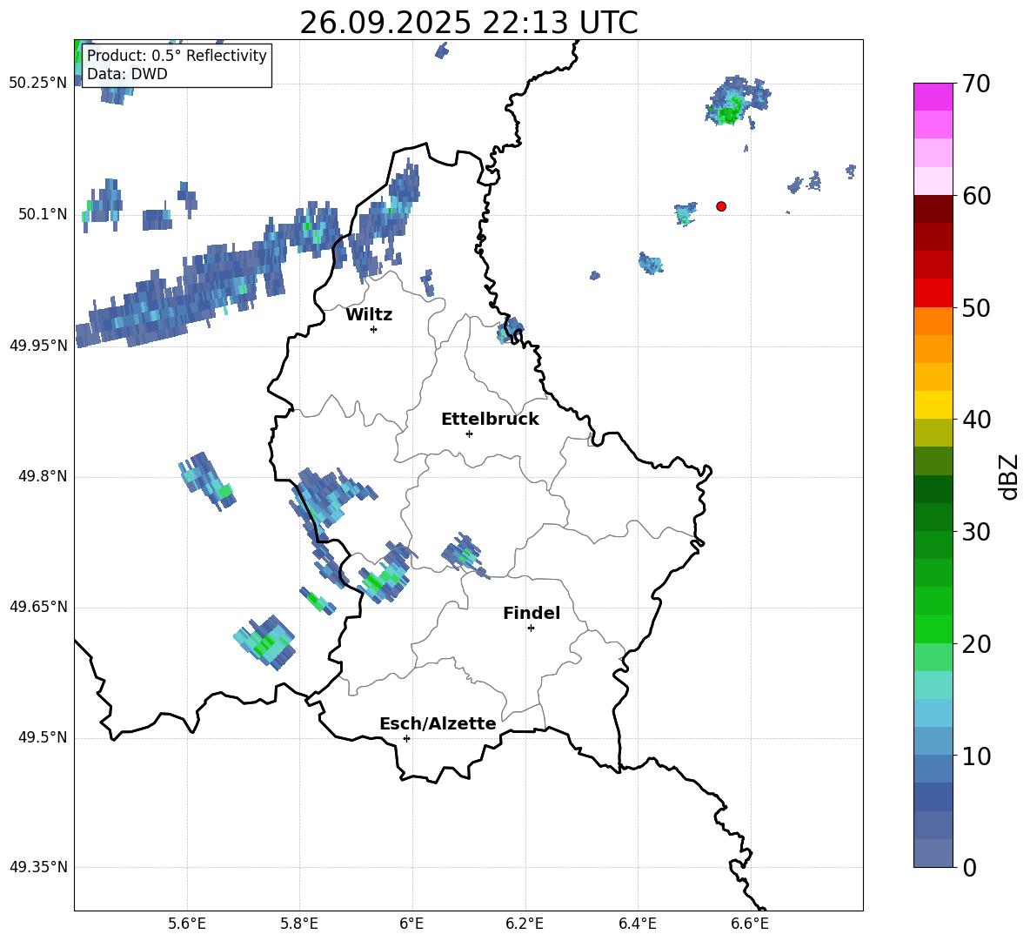
Task: Click the 6.4°E longitude label
Action: [637, 924]
